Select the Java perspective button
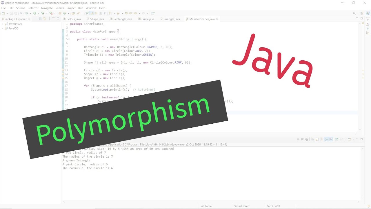The width and height of the screenshot is (371, 209). [367, 13]
